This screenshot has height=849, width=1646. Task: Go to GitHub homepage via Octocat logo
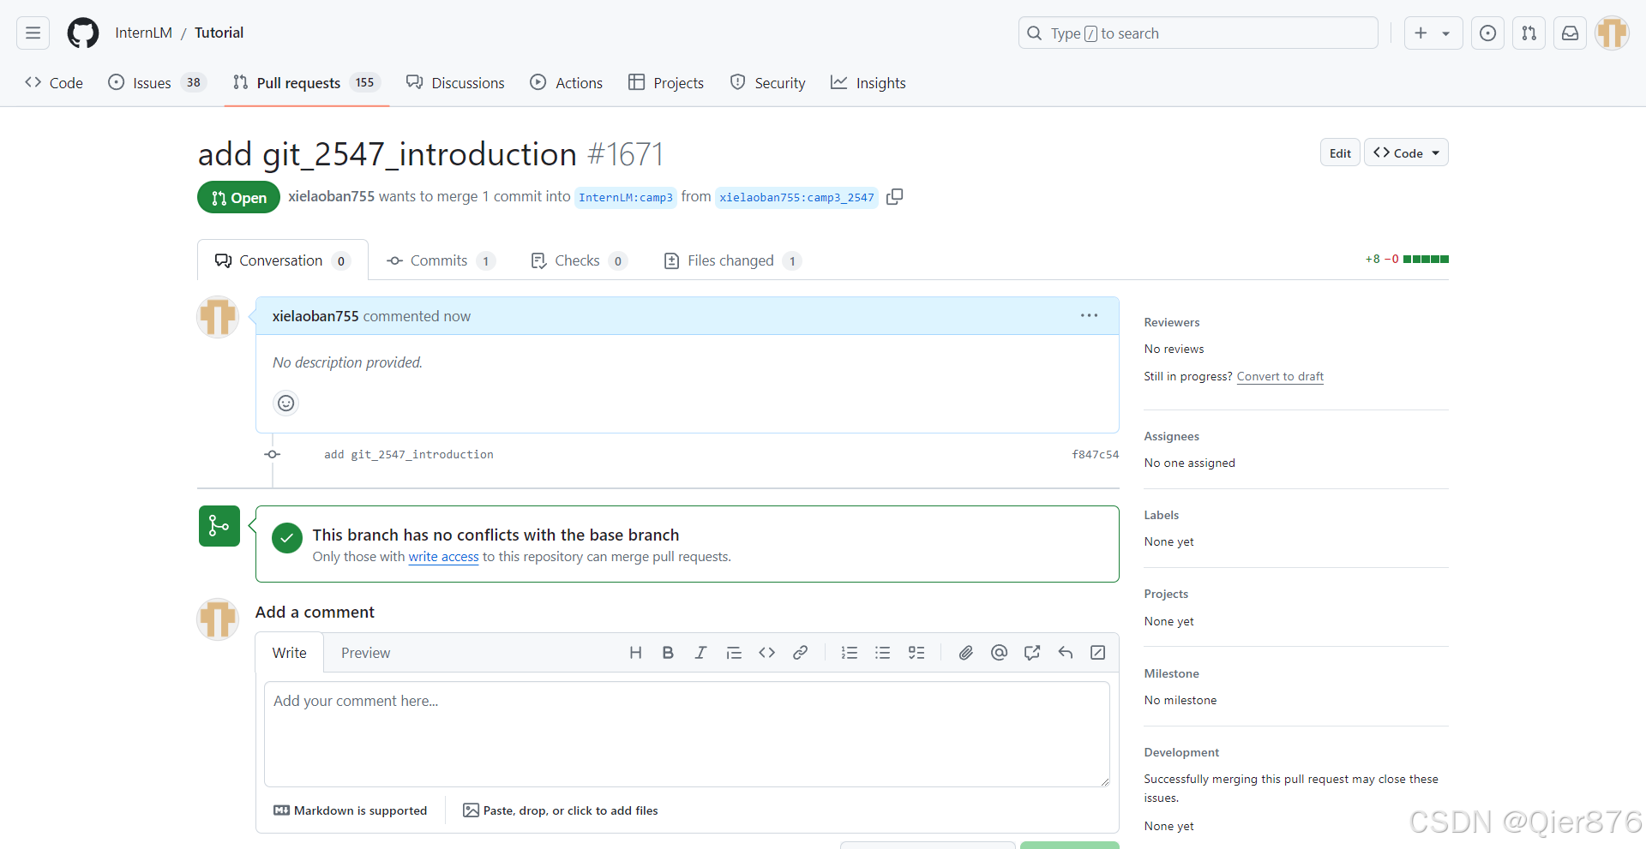click(83, 33)
